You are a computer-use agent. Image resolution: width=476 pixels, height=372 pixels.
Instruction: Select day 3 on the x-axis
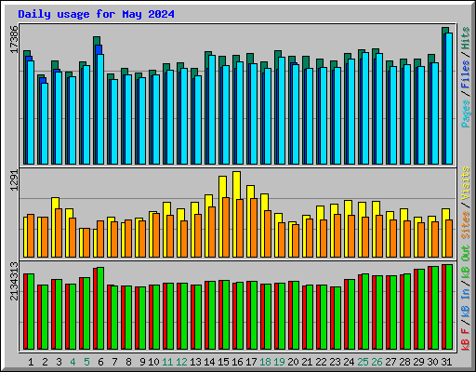click(59, 362)
